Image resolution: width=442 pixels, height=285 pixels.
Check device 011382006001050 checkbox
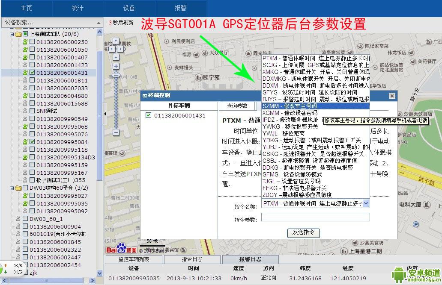point(32,49)
